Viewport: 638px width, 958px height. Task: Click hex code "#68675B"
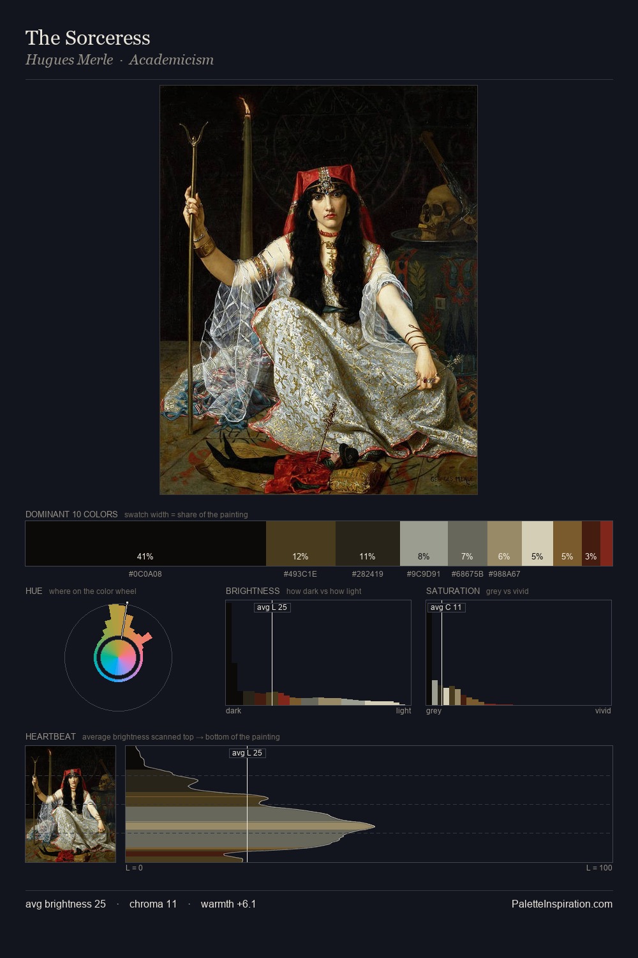click(468, 574)
